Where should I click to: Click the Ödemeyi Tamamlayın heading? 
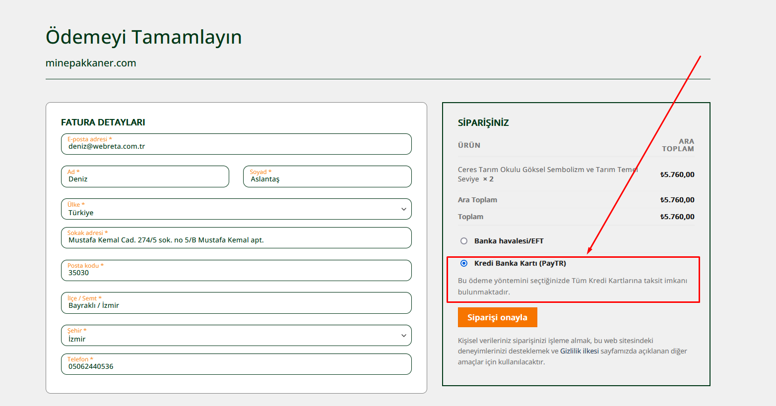(144, 37)
